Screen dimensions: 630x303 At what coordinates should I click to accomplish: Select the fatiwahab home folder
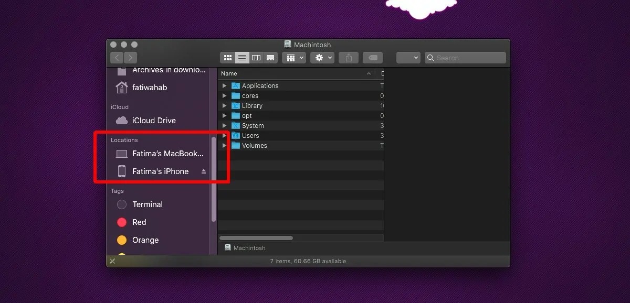(x=149, y=88)
